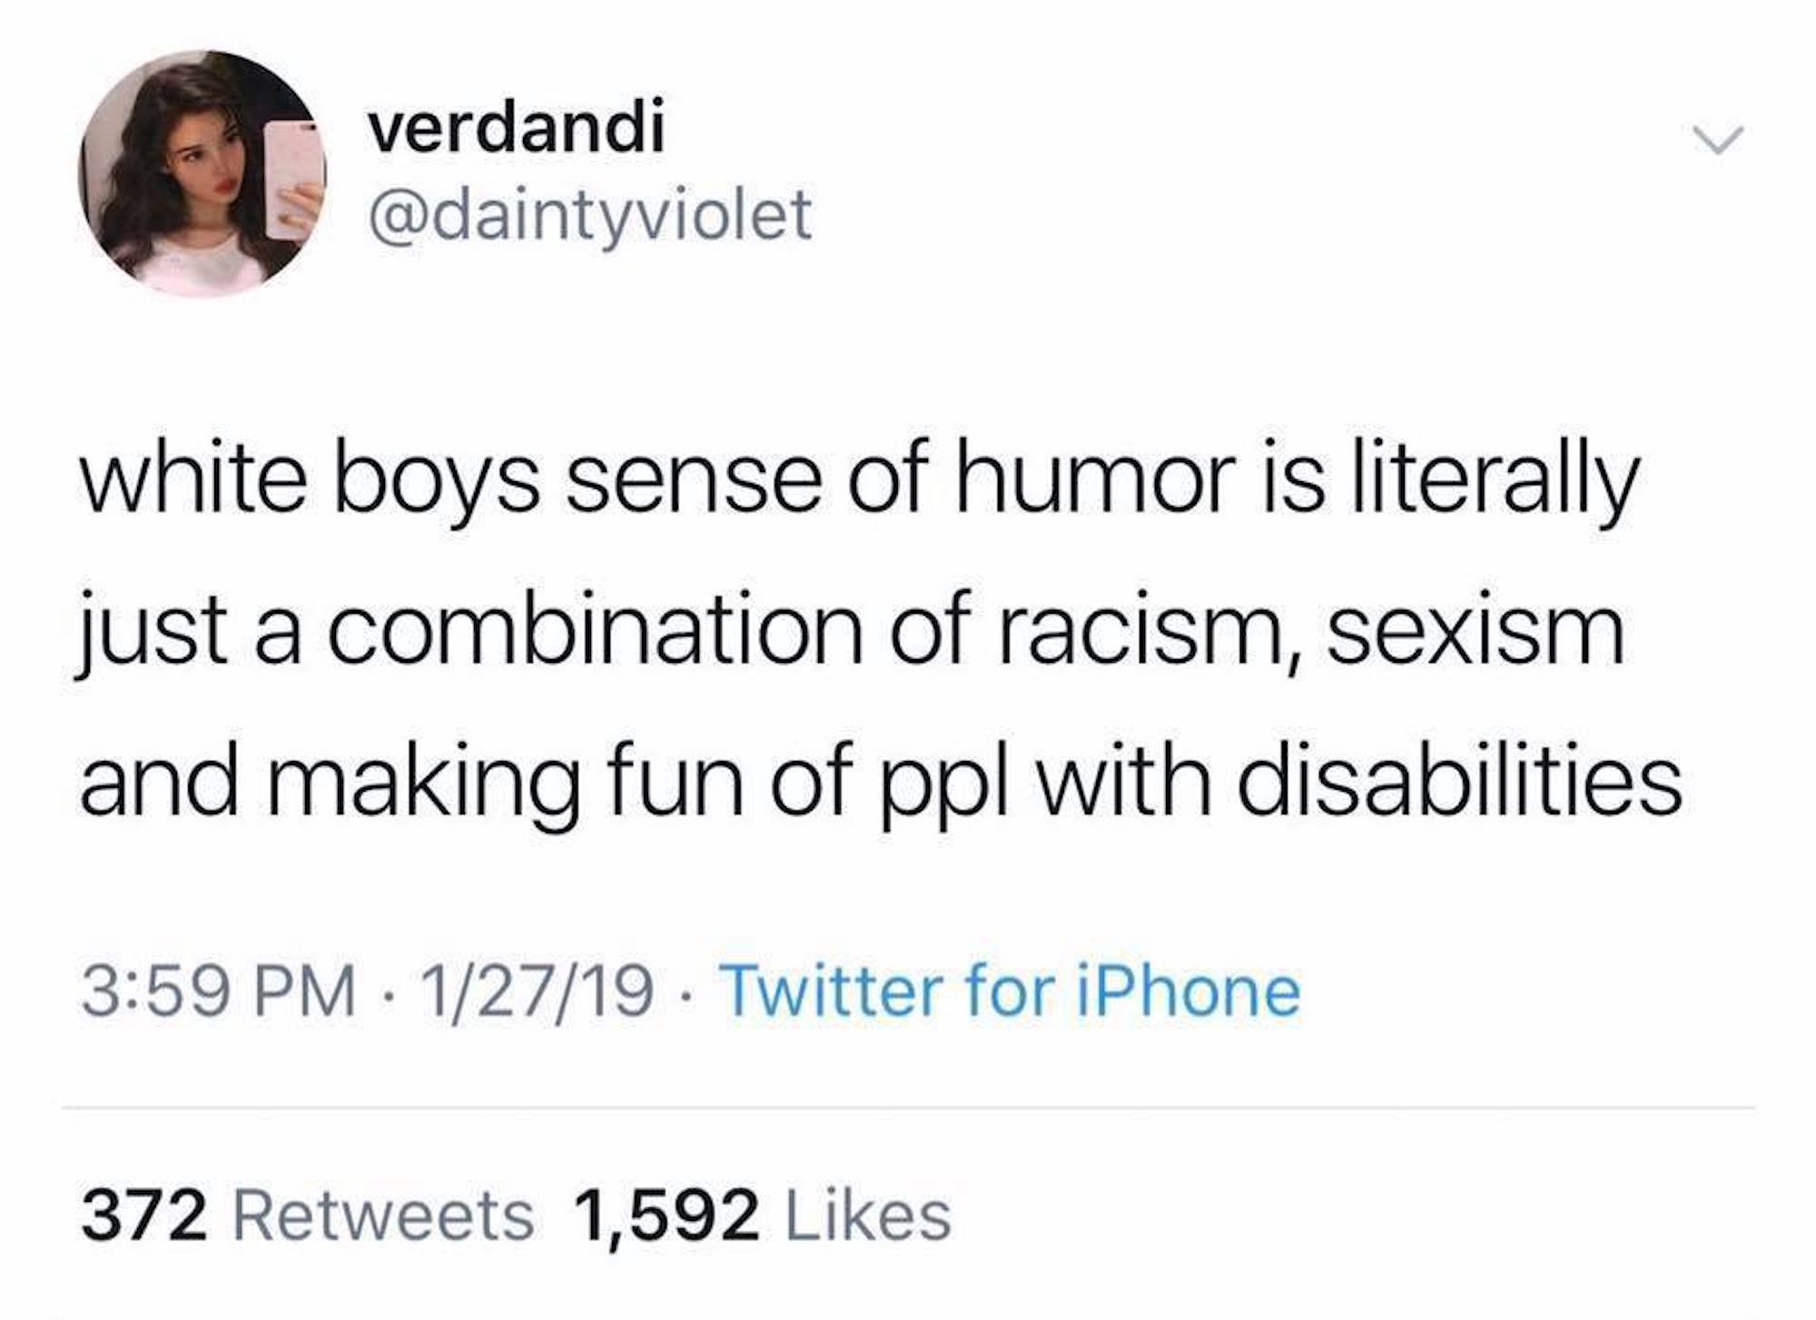View the 372 Retweets list
Image resolution: width=1816 pixels, height=1320 pixels.
coord(307,1217)
